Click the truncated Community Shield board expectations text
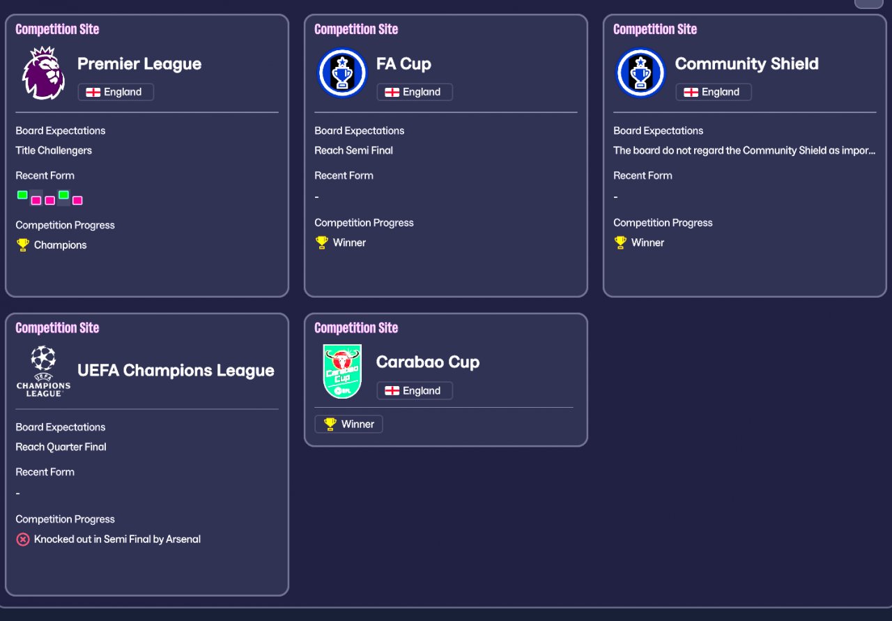Screen dimensions: 892x621 pyautogui.click(x=744, y=151)
